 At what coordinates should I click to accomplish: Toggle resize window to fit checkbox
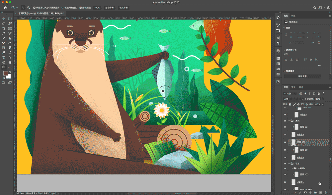[34, 8]
